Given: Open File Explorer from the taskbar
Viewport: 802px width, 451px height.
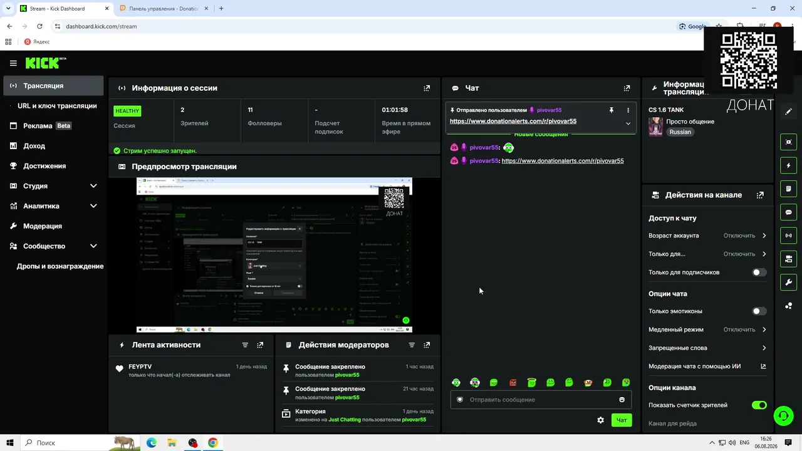Looking at the screenshot, I should pos(172,443).
